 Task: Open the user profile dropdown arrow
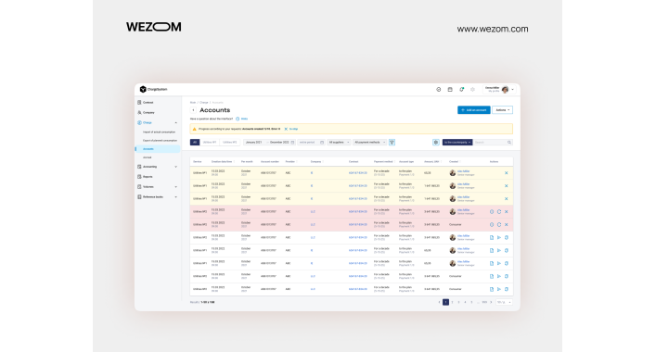pos(513,89)
